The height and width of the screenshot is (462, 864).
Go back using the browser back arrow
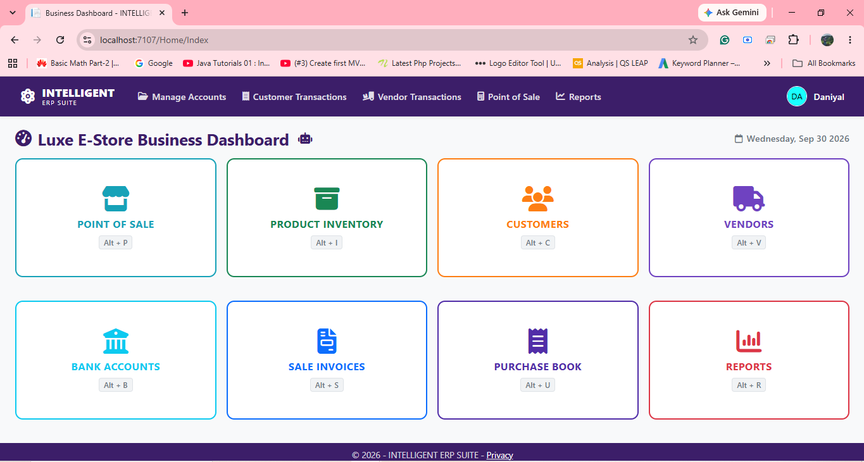pyautogui.click(x=15, y=40)
